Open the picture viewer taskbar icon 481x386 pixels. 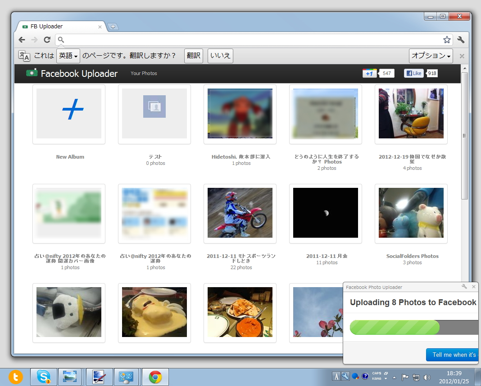(x=70, y=377)
